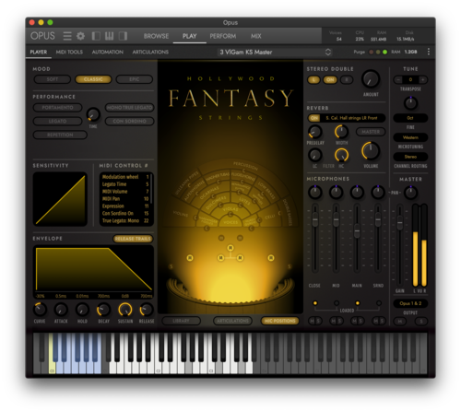Click the master output mute M button
The height and width of the screenshot is (412, 461).
click(400, 322)
